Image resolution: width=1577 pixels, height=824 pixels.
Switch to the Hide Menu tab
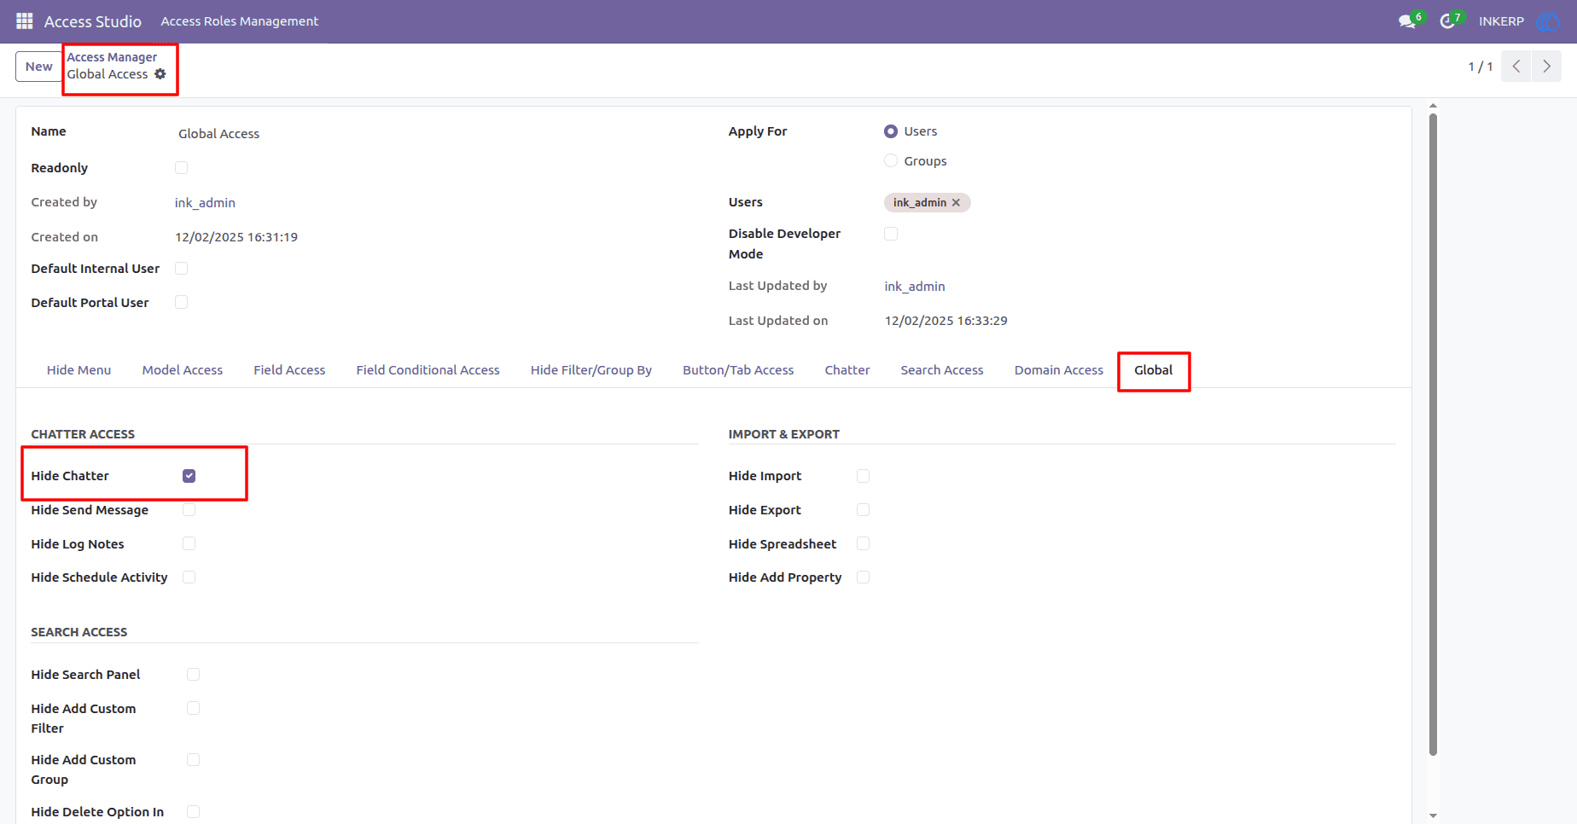[x=79, y=370]
